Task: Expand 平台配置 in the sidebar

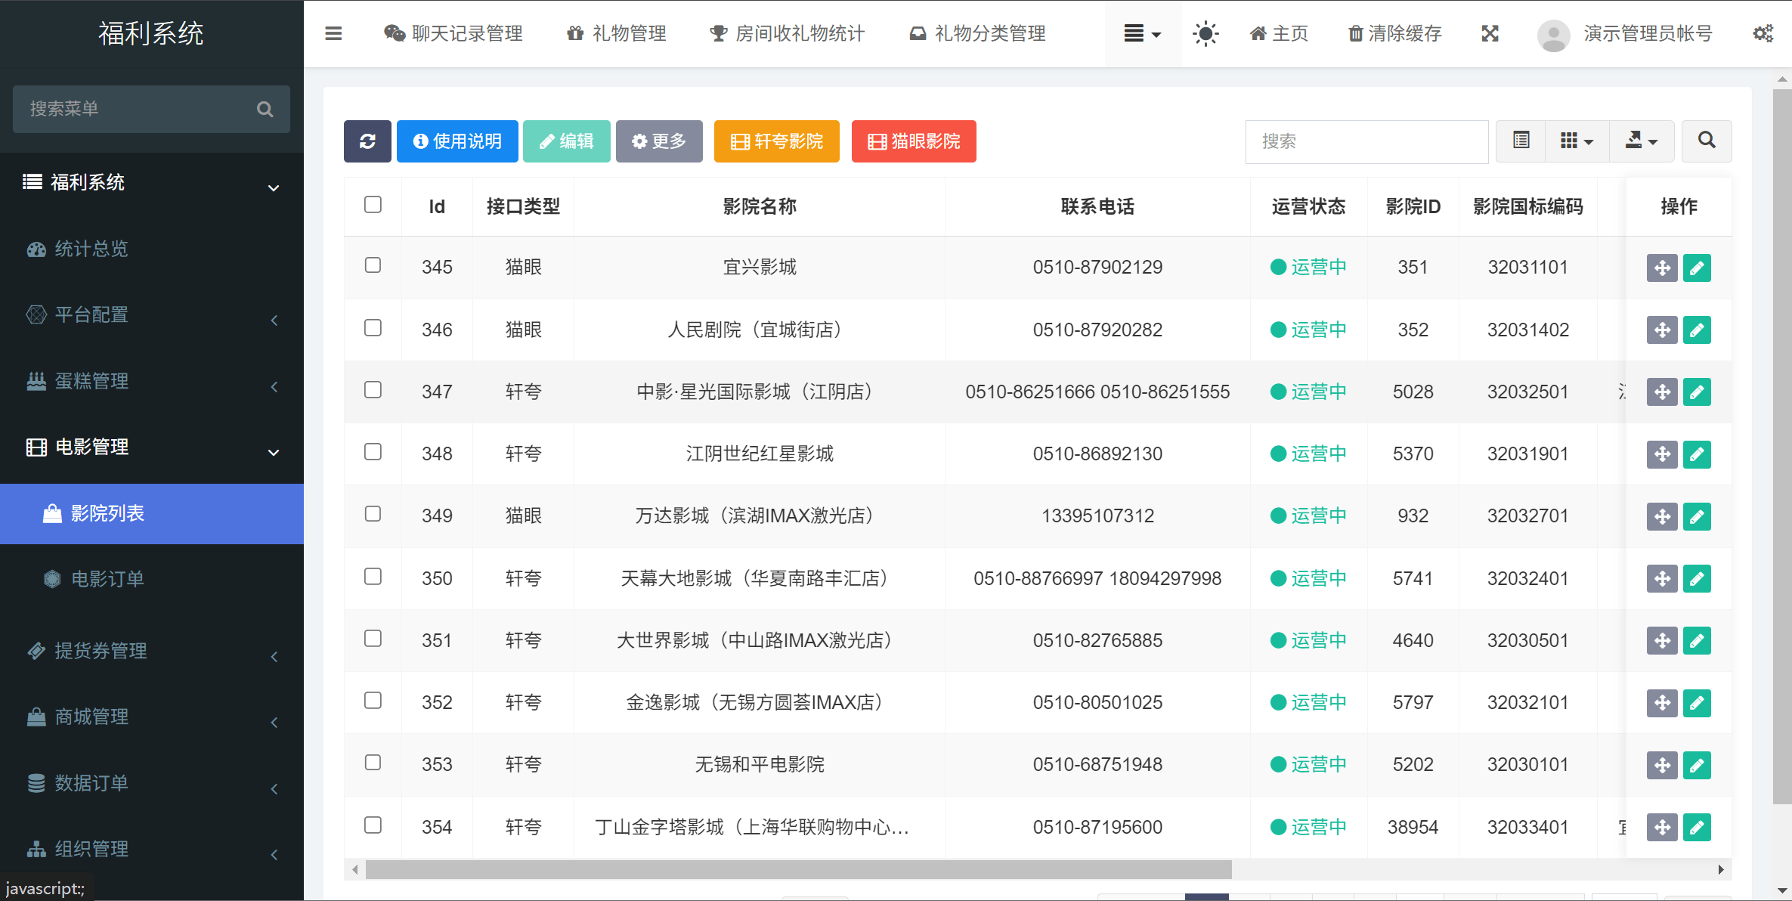Action: [x=152, y=315]
